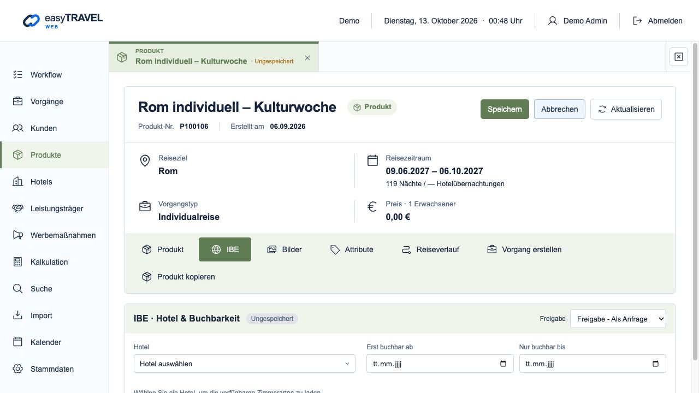Click the Hotels building icon in sidebar
Viewport: 699px width, 393px height.
[x=18, y=182]
